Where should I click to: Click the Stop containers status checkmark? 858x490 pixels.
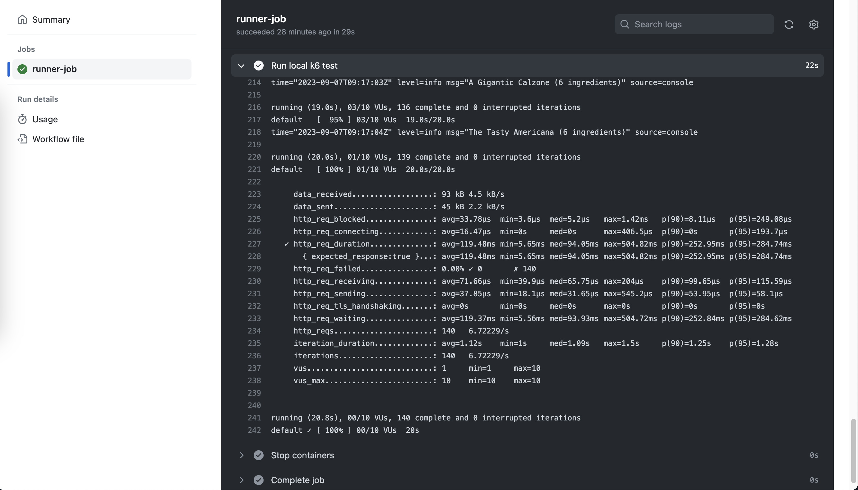pyautogui.click(x=258, y=455)
